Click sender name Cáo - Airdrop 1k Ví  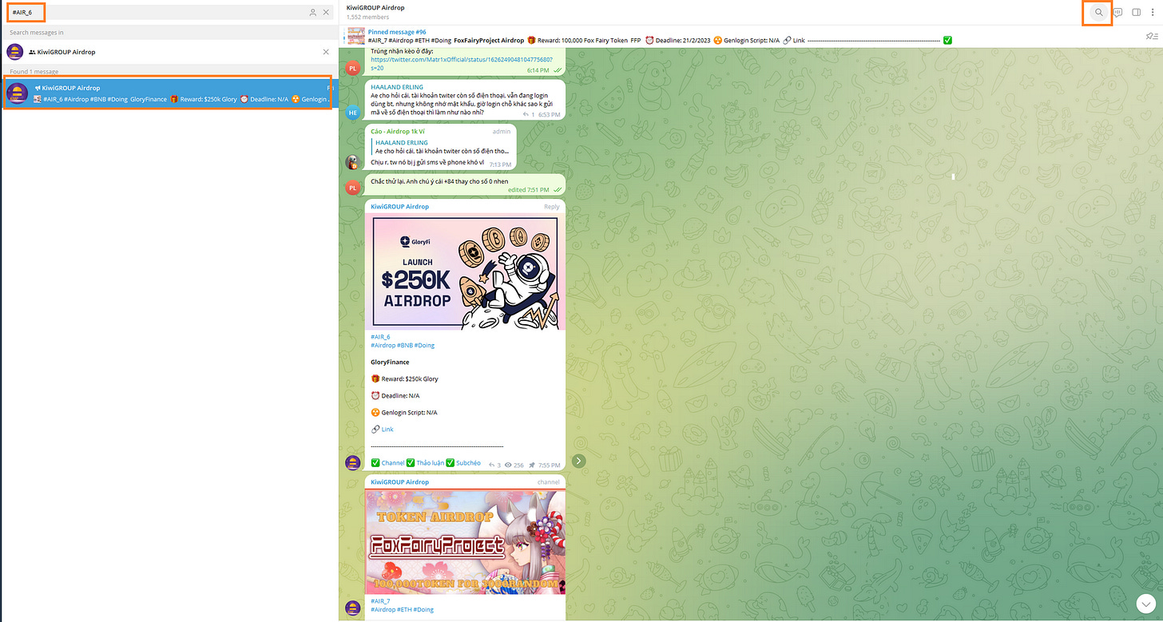coord(396,131)
